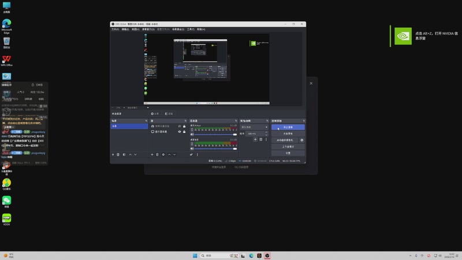Image resolution: width=462 pixels, height=260 pixels.
Task: Adjust the desktop audio volume slider
Action: [215, 148]
